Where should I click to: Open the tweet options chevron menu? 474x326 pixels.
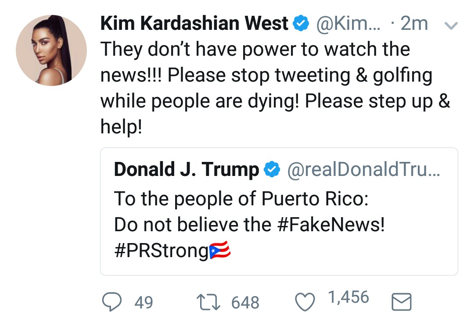tap(452, 26)
